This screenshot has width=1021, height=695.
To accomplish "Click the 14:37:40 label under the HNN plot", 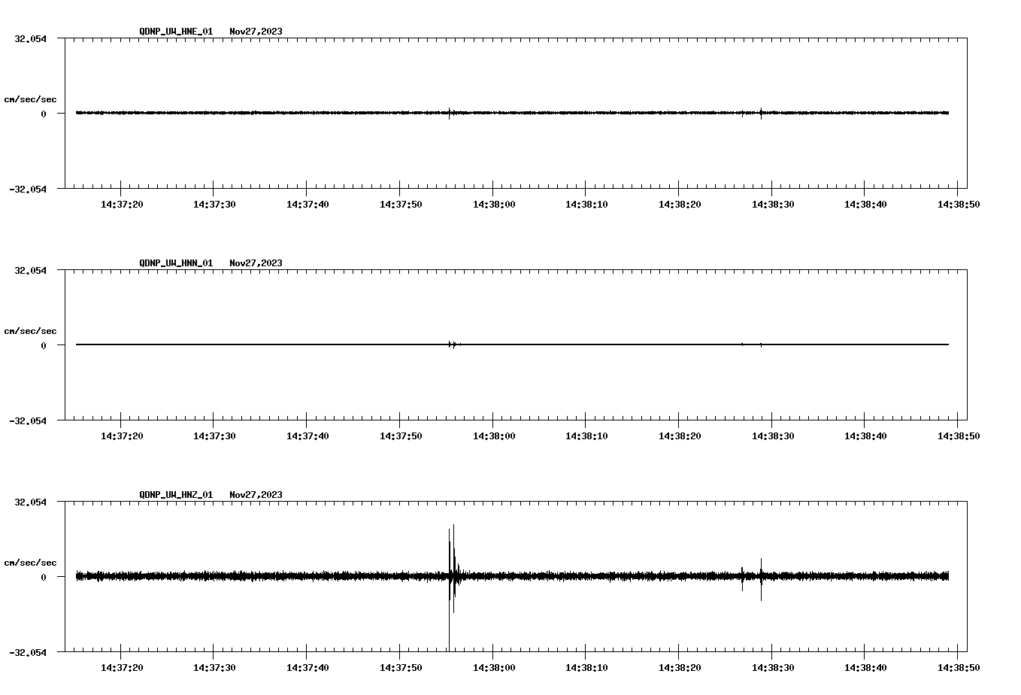I will (307, 436).
